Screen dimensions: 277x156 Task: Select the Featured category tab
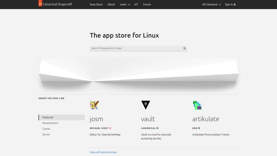(x=62, y=118)
